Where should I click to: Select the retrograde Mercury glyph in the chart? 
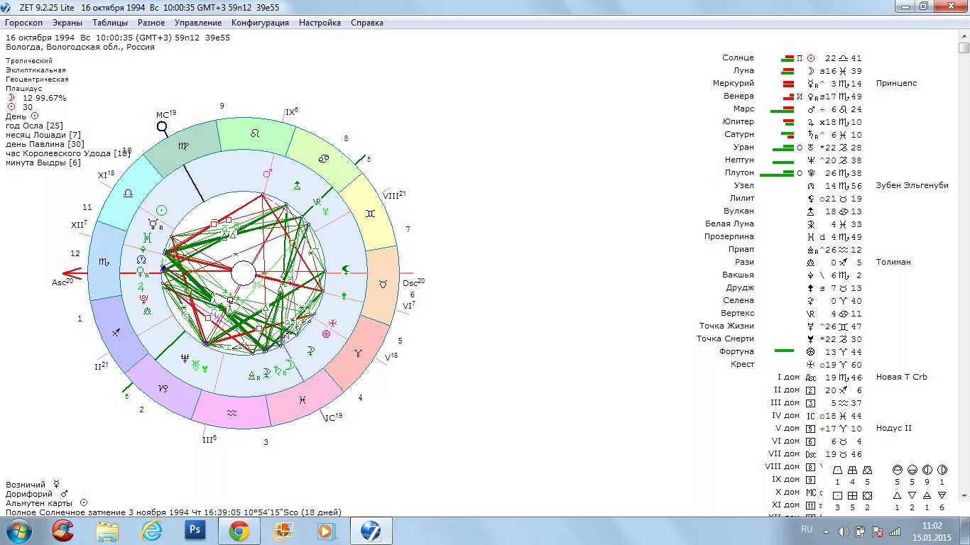click(x=154, y=224)
